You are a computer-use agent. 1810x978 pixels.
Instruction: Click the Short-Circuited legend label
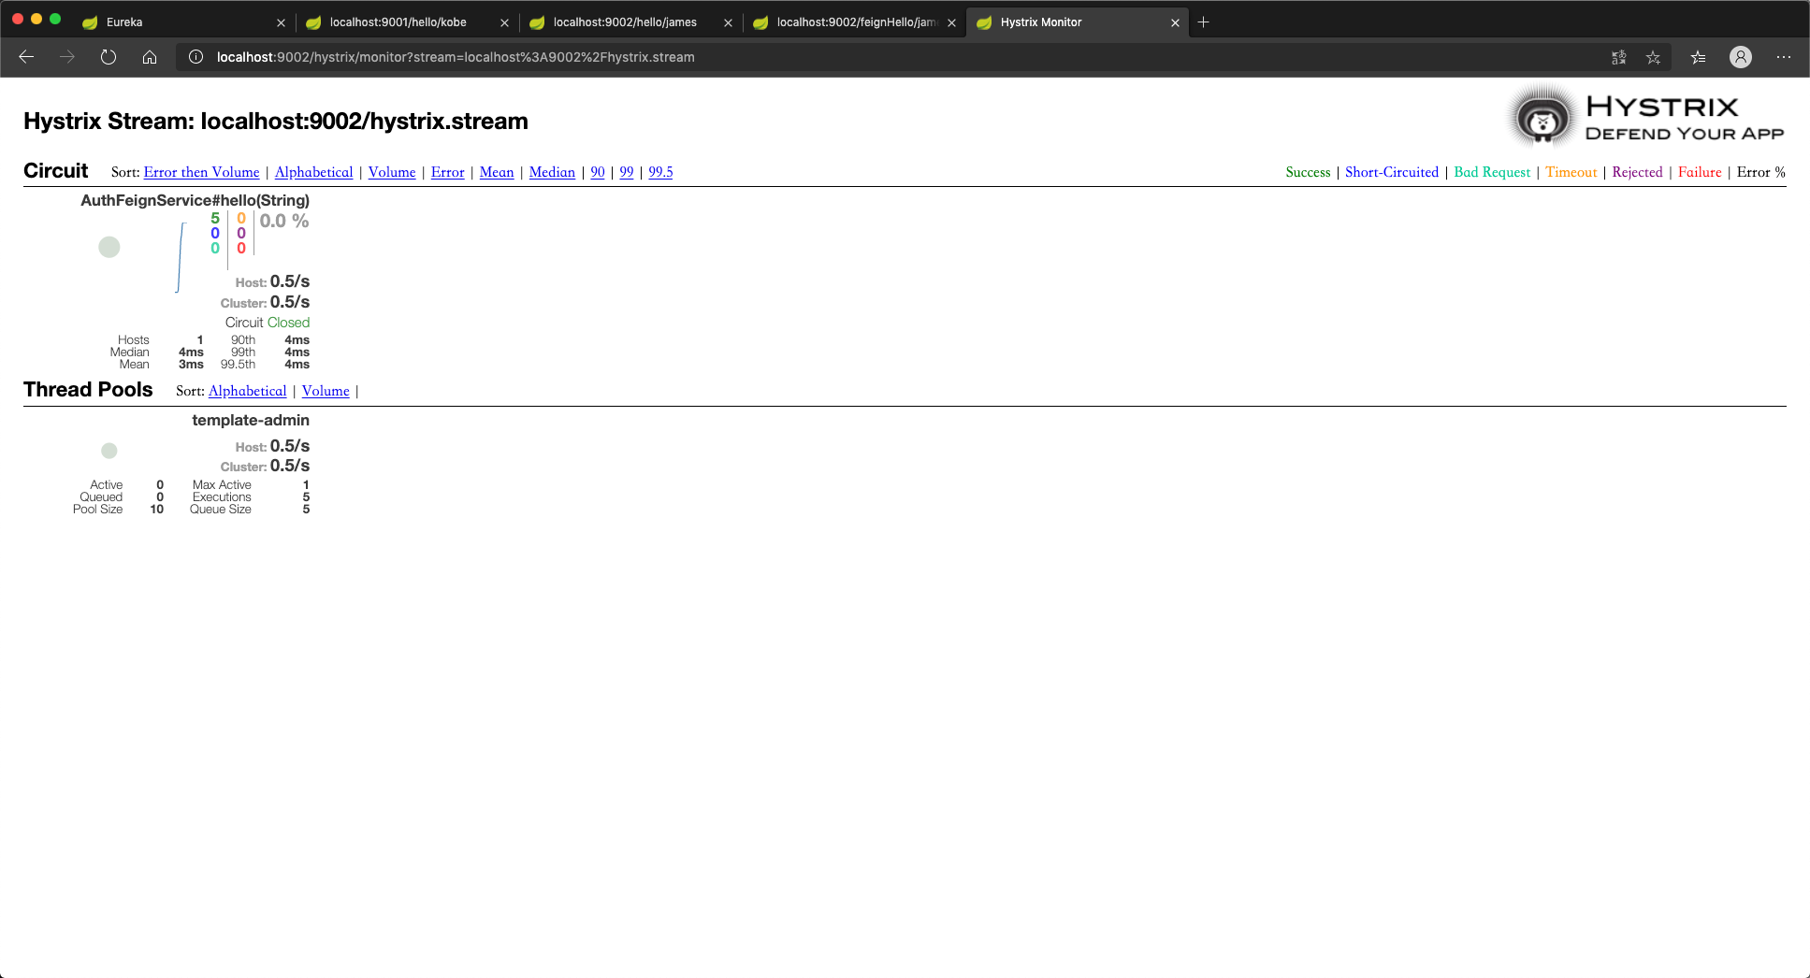tap(1392, 172)
